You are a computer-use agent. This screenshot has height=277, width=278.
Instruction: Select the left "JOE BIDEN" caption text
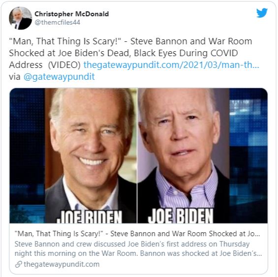[90, 216]
